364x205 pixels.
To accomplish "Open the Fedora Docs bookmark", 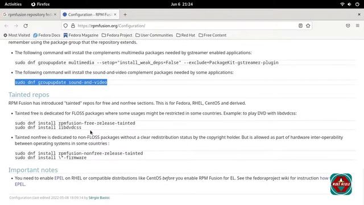I will (47, 35).
